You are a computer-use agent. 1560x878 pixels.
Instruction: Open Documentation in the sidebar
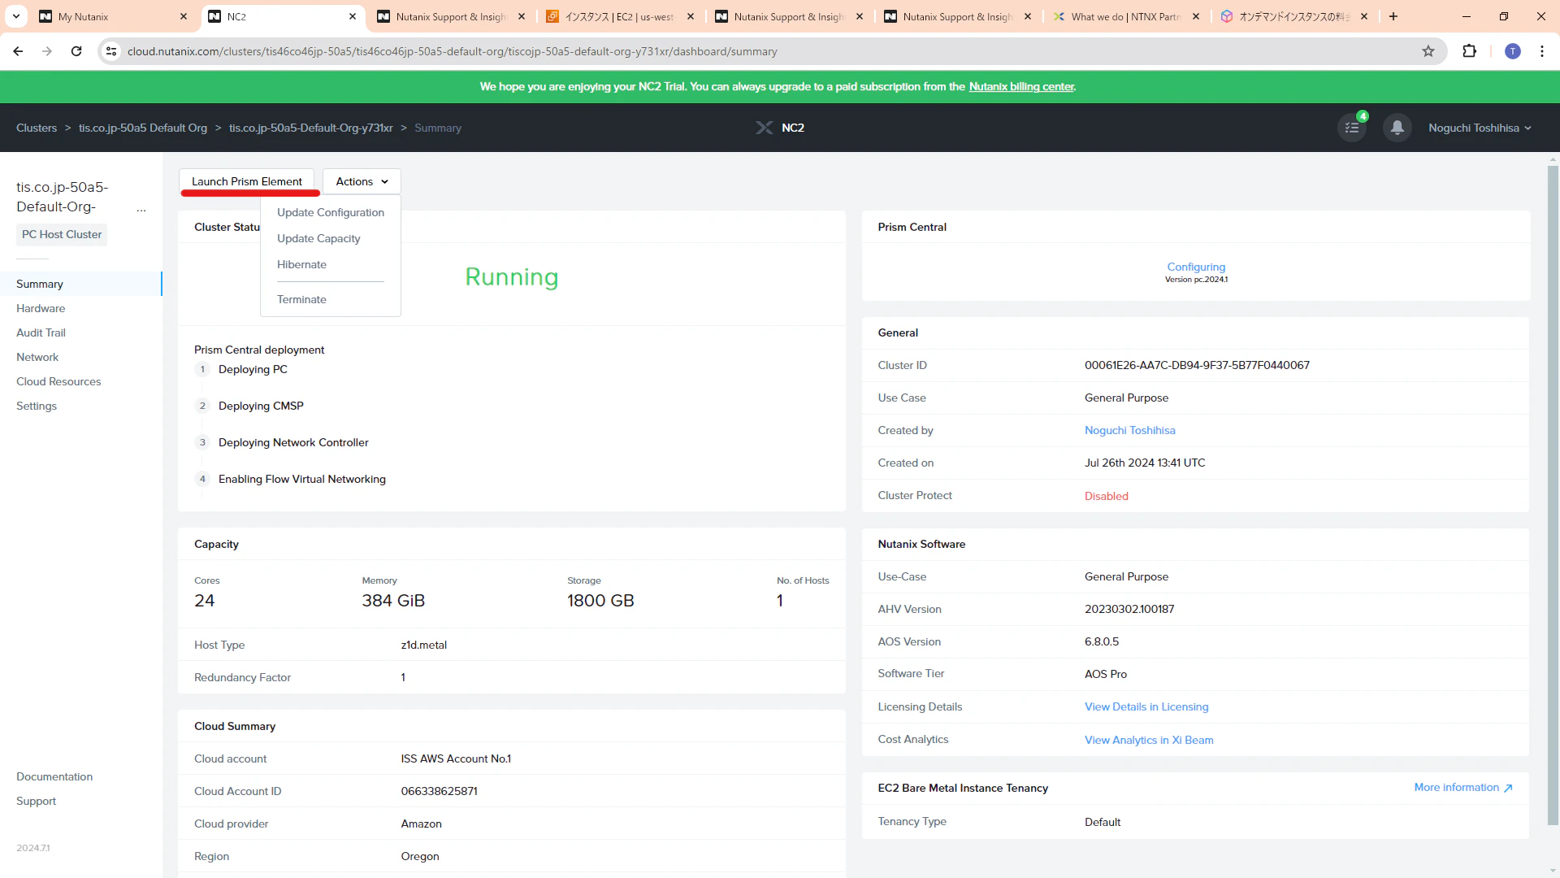tap(54, 776)
